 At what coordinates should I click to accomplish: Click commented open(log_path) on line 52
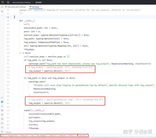click(x=61, y=67)
